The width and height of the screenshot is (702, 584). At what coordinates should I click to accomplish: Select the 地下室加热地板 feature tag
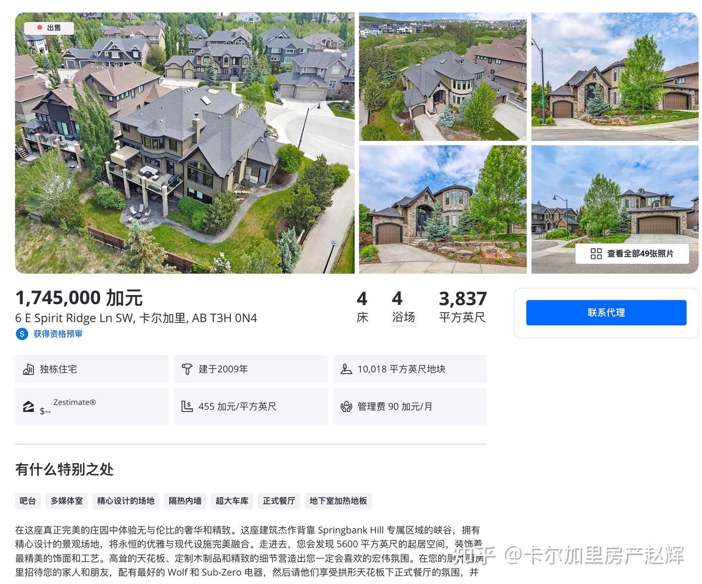pos(338,501)
